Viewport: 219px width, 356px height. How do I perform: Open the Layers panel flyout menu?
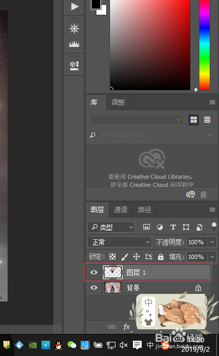click(x=212, y=209)
